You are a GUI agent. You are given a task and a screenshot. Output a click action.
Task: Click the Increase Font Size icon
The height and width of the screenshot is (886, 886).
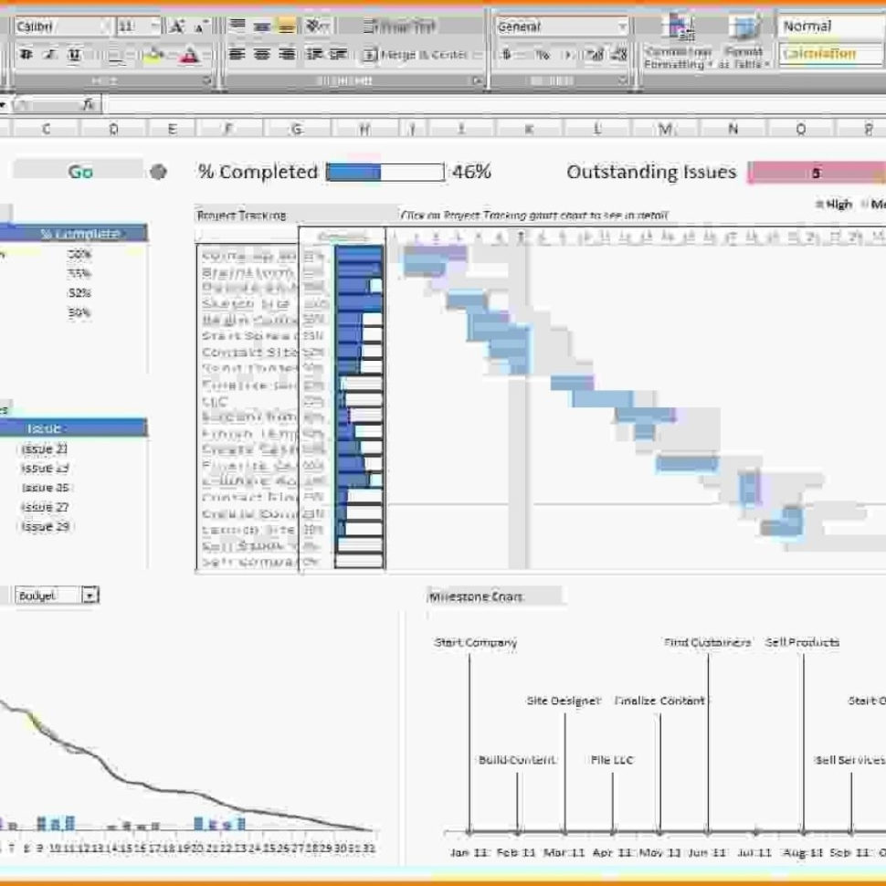[177, 26]
